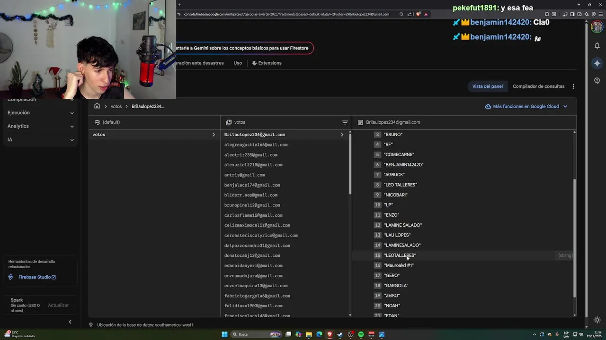606x340 pixels.
Task: Open the Firebase Studio link
Action: point(37,277)
